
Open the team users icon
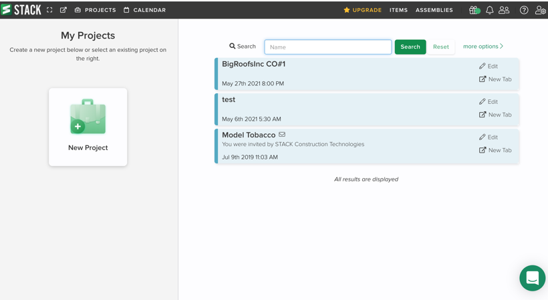[504, 10]
